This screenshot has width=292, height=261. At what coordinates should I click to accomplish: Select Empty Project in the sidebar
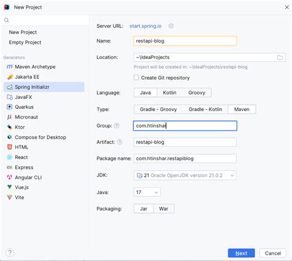tap(25, 42)
